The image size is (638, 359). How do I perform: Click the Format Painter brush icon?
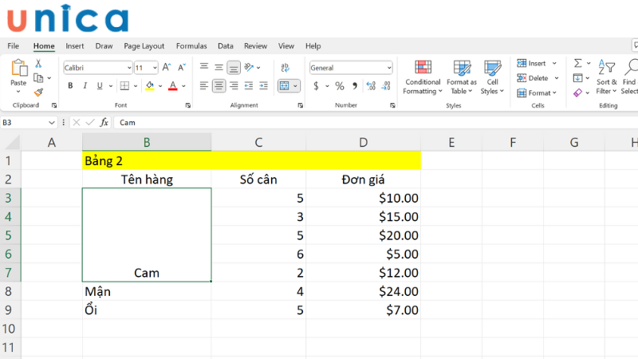[x=38, y=92]
